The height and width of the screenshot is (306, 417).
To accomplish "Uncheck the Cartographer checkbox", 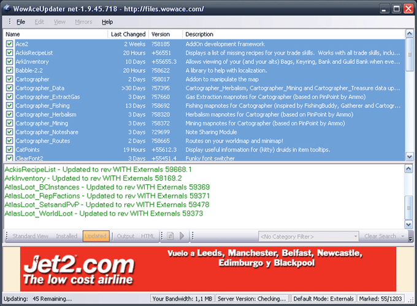I will point(10,79).
